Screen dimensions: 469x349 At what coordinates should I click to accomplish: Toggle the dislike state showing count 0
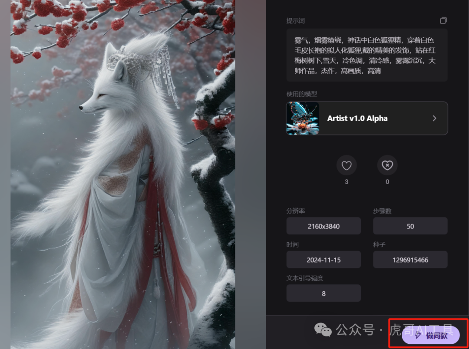coord(387,165)
